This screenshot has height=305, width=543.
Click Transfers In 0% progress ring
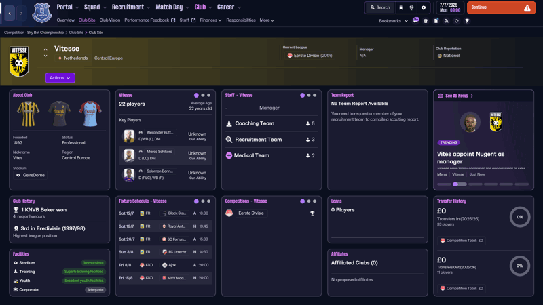coord(520,217)
